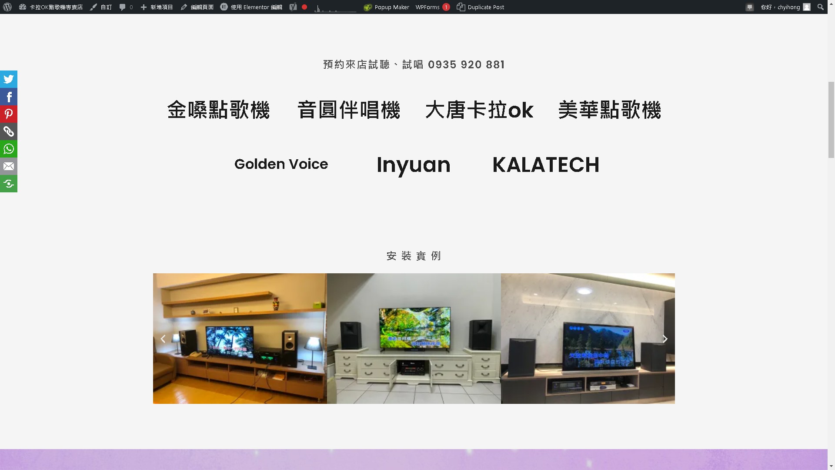Image resolution: width=835 pixels, height=470 pixels.
Task: Share page on Facebook
Action: tap(9, 97)
